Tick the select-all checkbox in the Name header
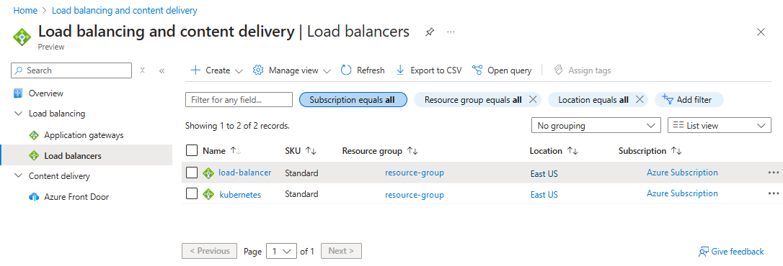Screen dimensions: 783x266 point(192,150)
